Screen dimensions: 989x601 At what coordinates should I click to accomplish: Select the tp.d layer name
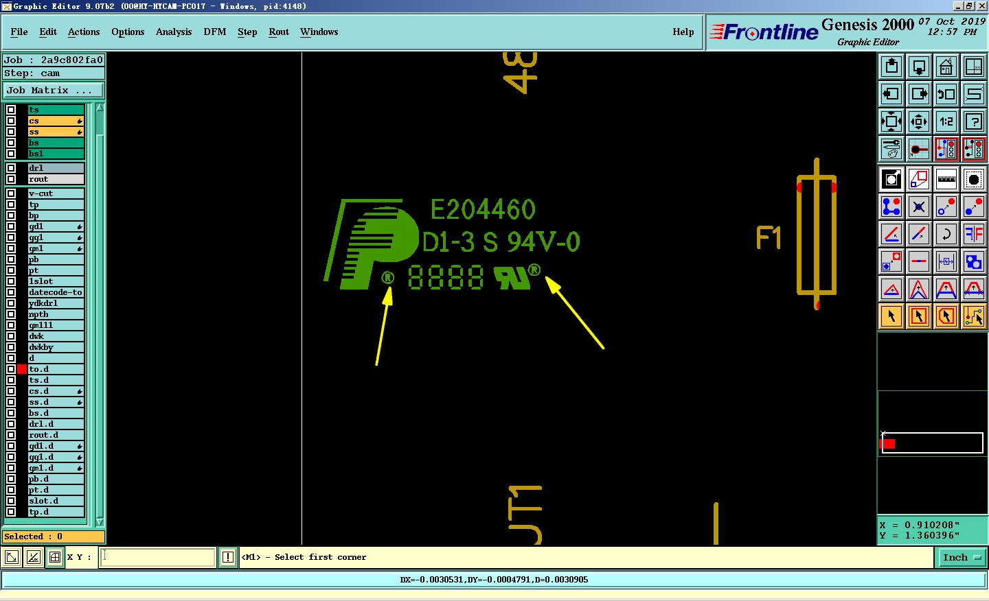(56, 512)
